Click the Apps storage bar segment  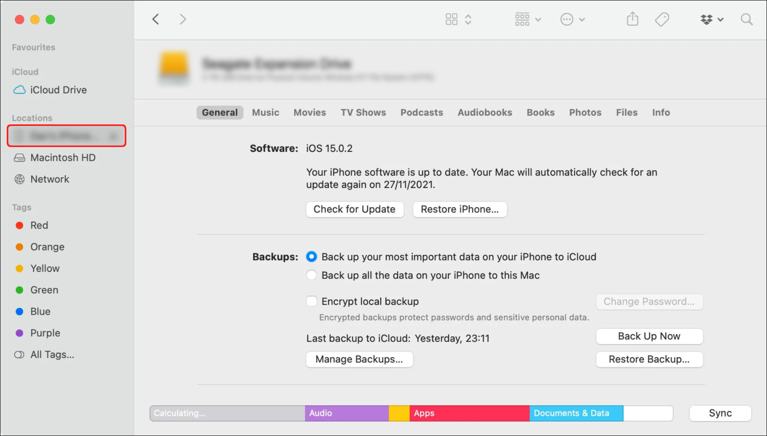point(469,413)
